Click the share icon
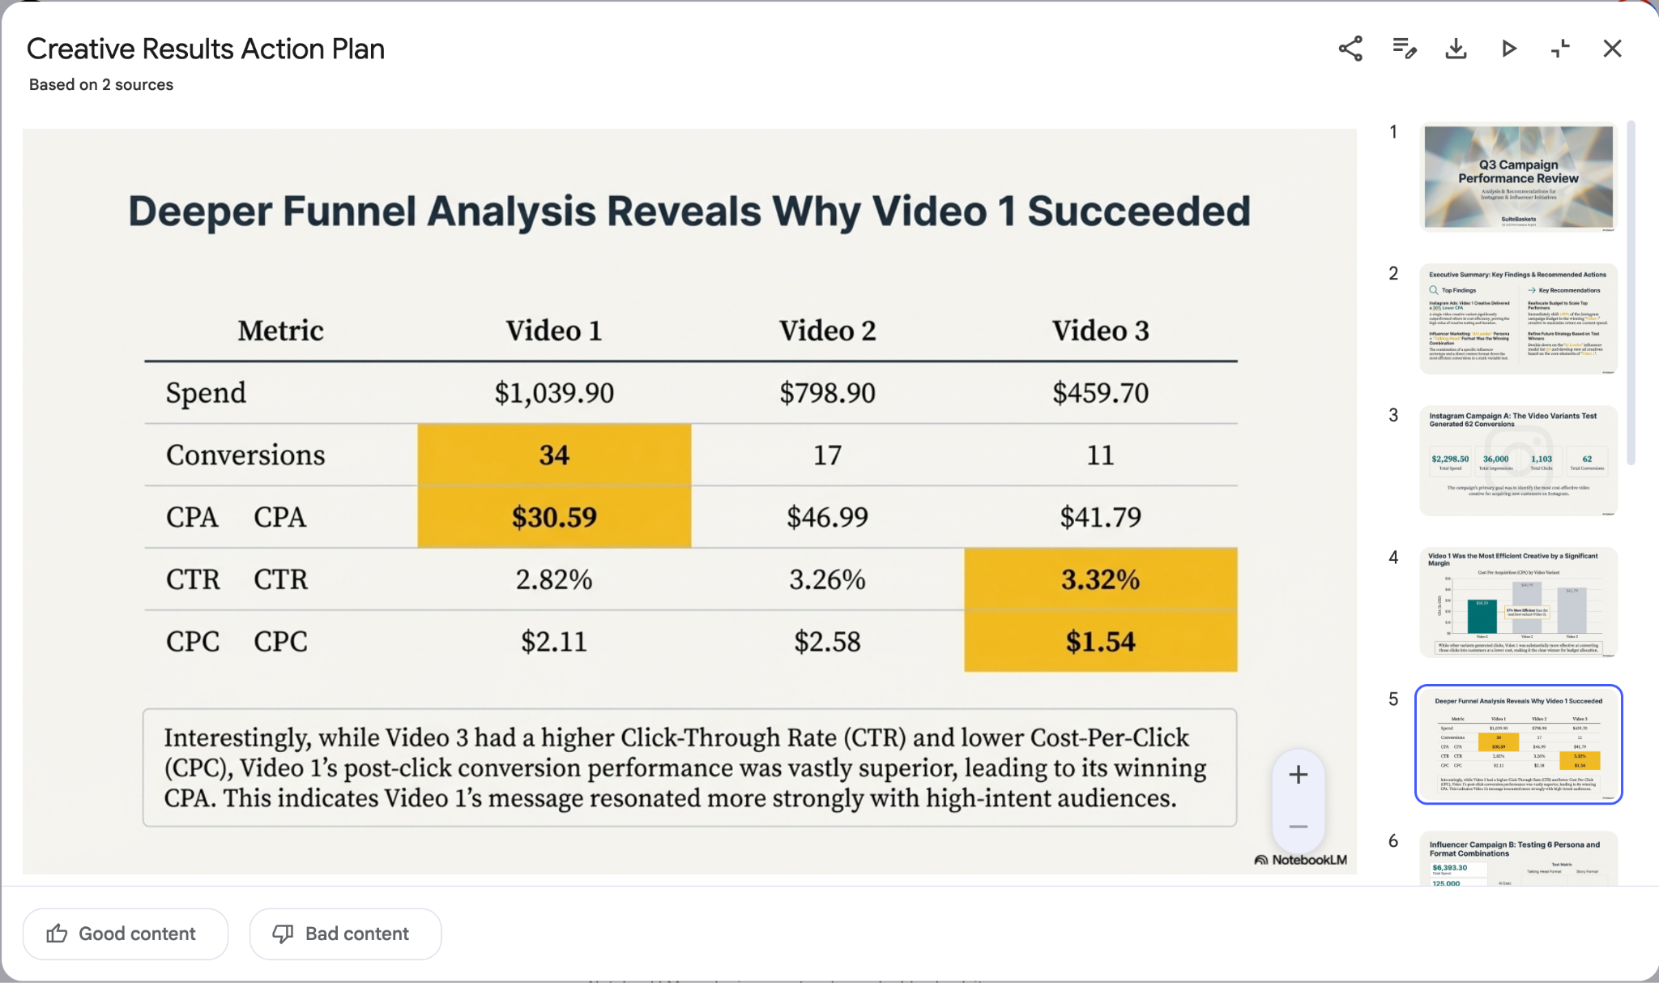The image size is (1659, 983). [x=1350, y=49]
